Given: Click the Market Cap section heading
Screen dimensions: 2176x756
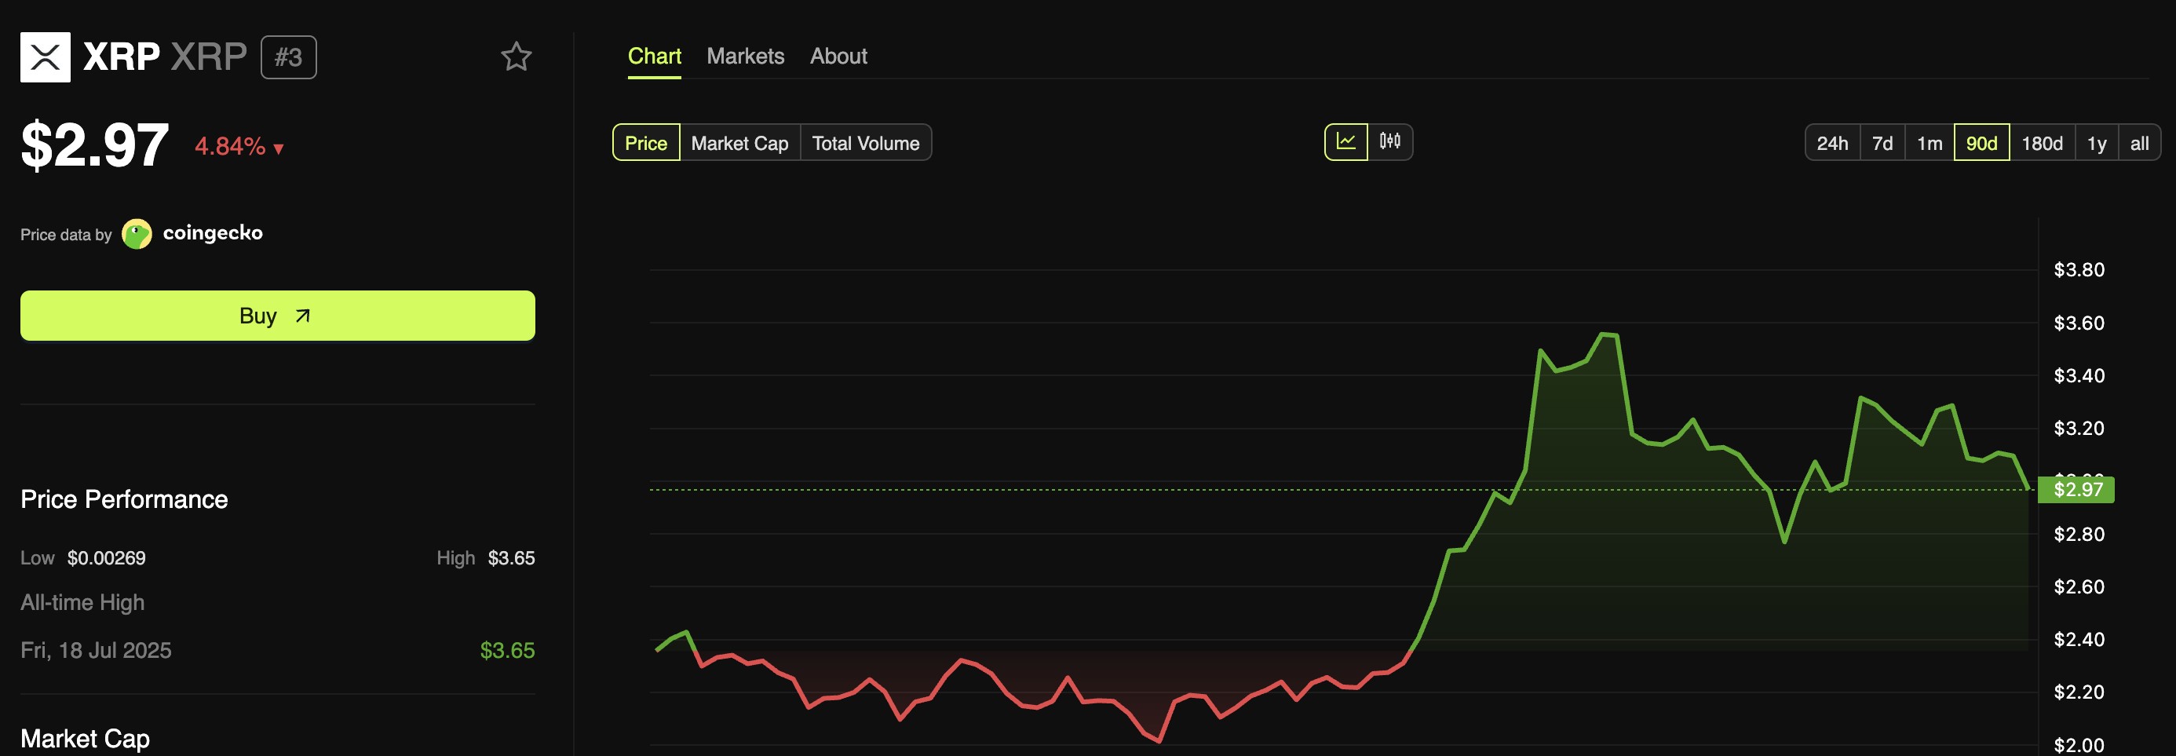Looking at the screenshot, I should 86,738.
